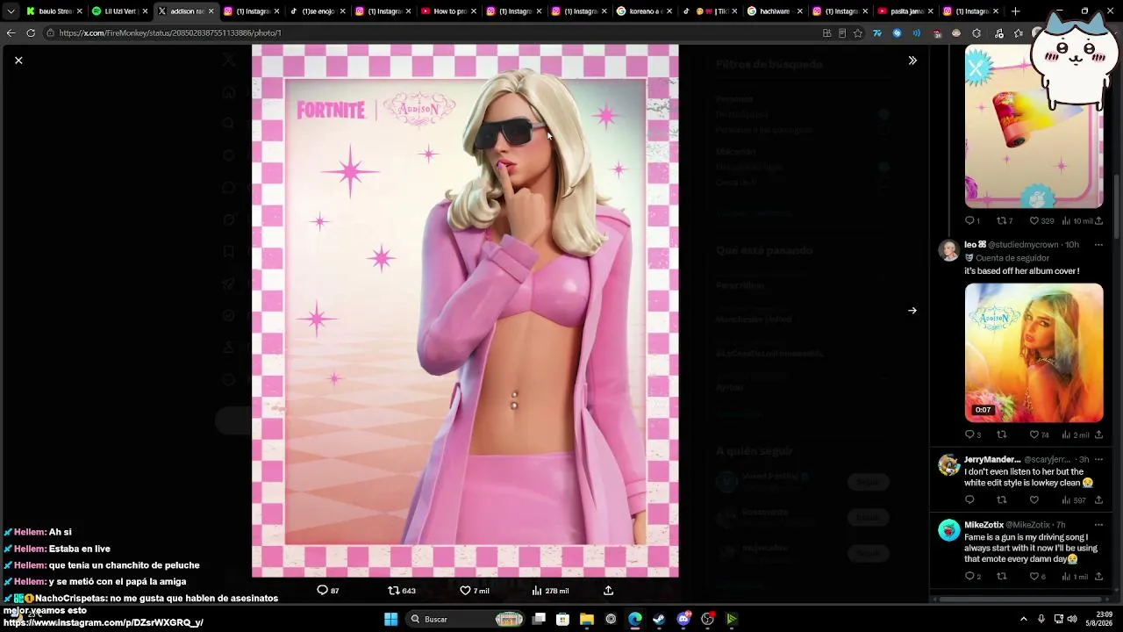Open the browser extensions puzzle icon
This screenshot has width=1123, height=632.
coord(976,33)
